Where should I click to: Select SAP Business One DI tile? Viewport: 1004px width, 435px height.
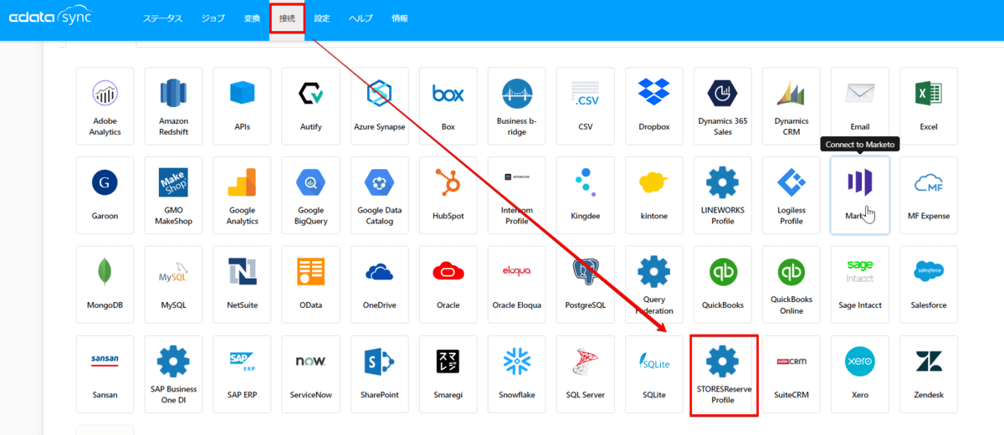point(173,374)
